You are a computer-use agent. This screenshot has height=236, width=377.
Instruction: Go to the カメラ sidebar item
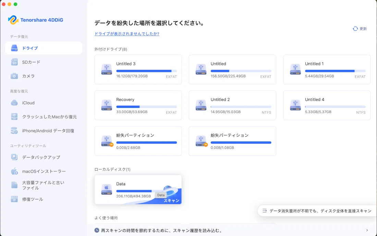44,76
